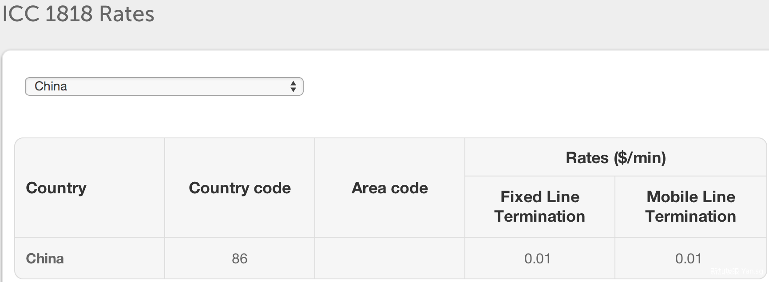
Task: Click '1818' in the page title
Action: (x=69, y=14)
